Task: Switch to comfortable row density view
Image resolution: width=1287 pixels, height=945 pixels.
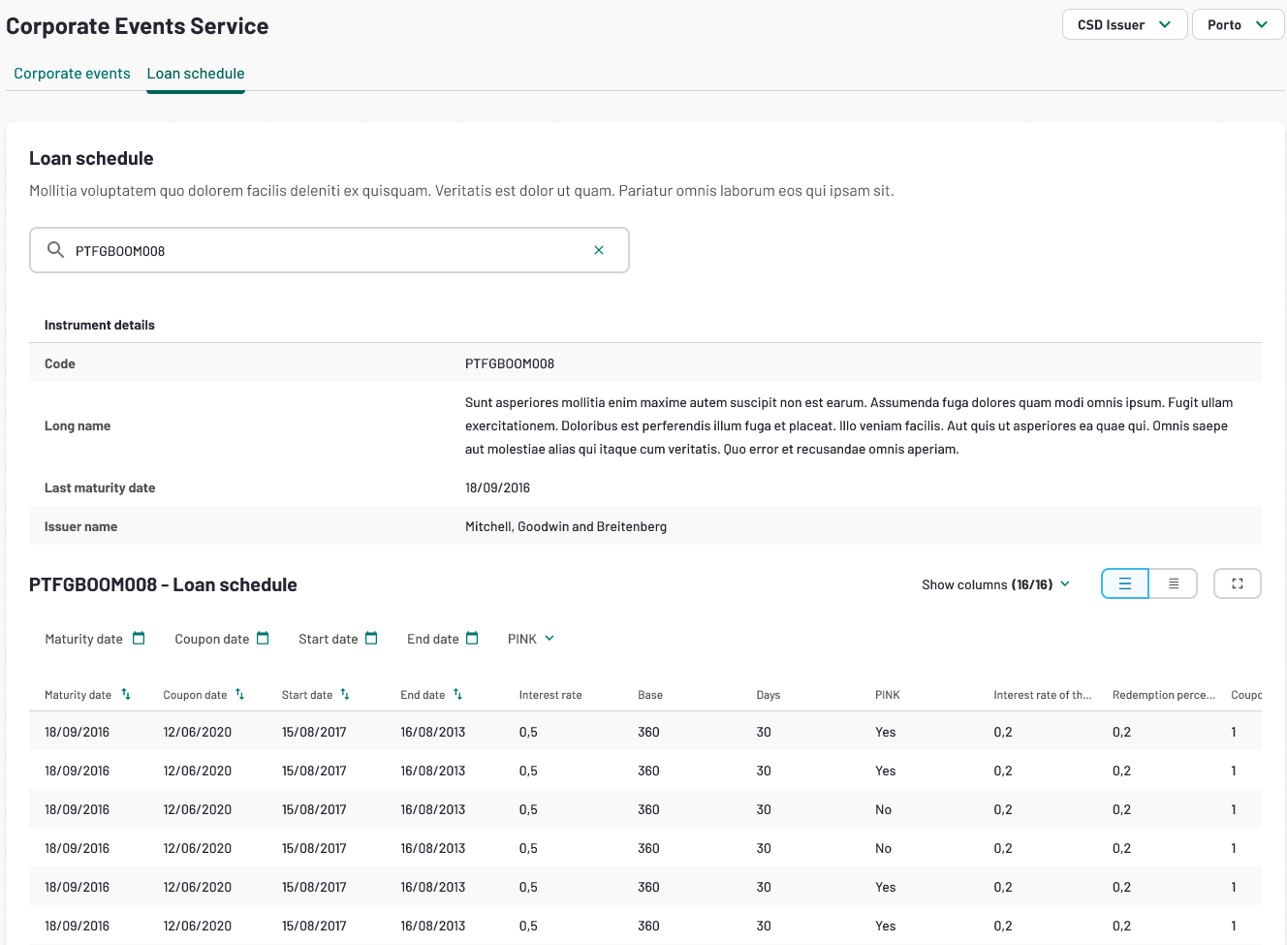Action: click(x=1125, y=583)
